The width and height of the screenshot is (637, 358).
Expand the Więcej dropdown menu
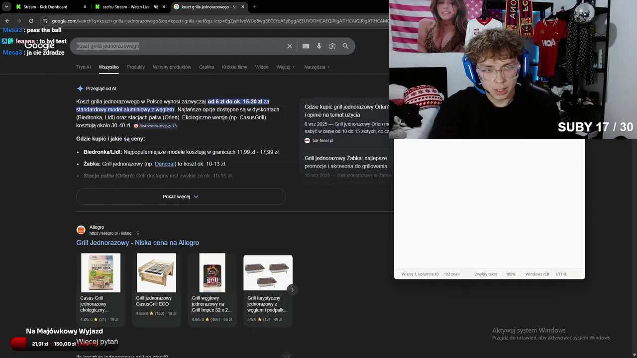[286, 67]
